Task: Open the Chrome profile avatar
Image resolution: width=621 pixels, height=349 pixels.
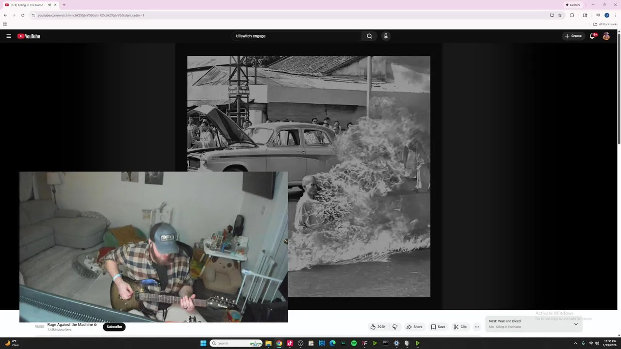Action: point(606,15)
